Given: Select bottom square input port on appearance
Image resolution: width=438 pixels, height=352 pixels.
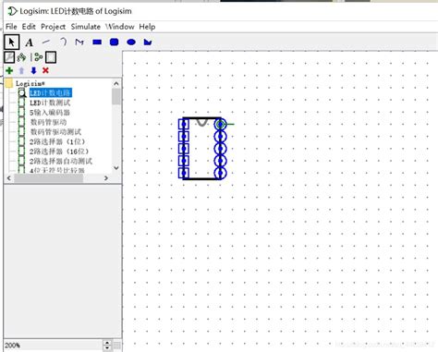Looking at the screenshot, I should pos(184,173).
